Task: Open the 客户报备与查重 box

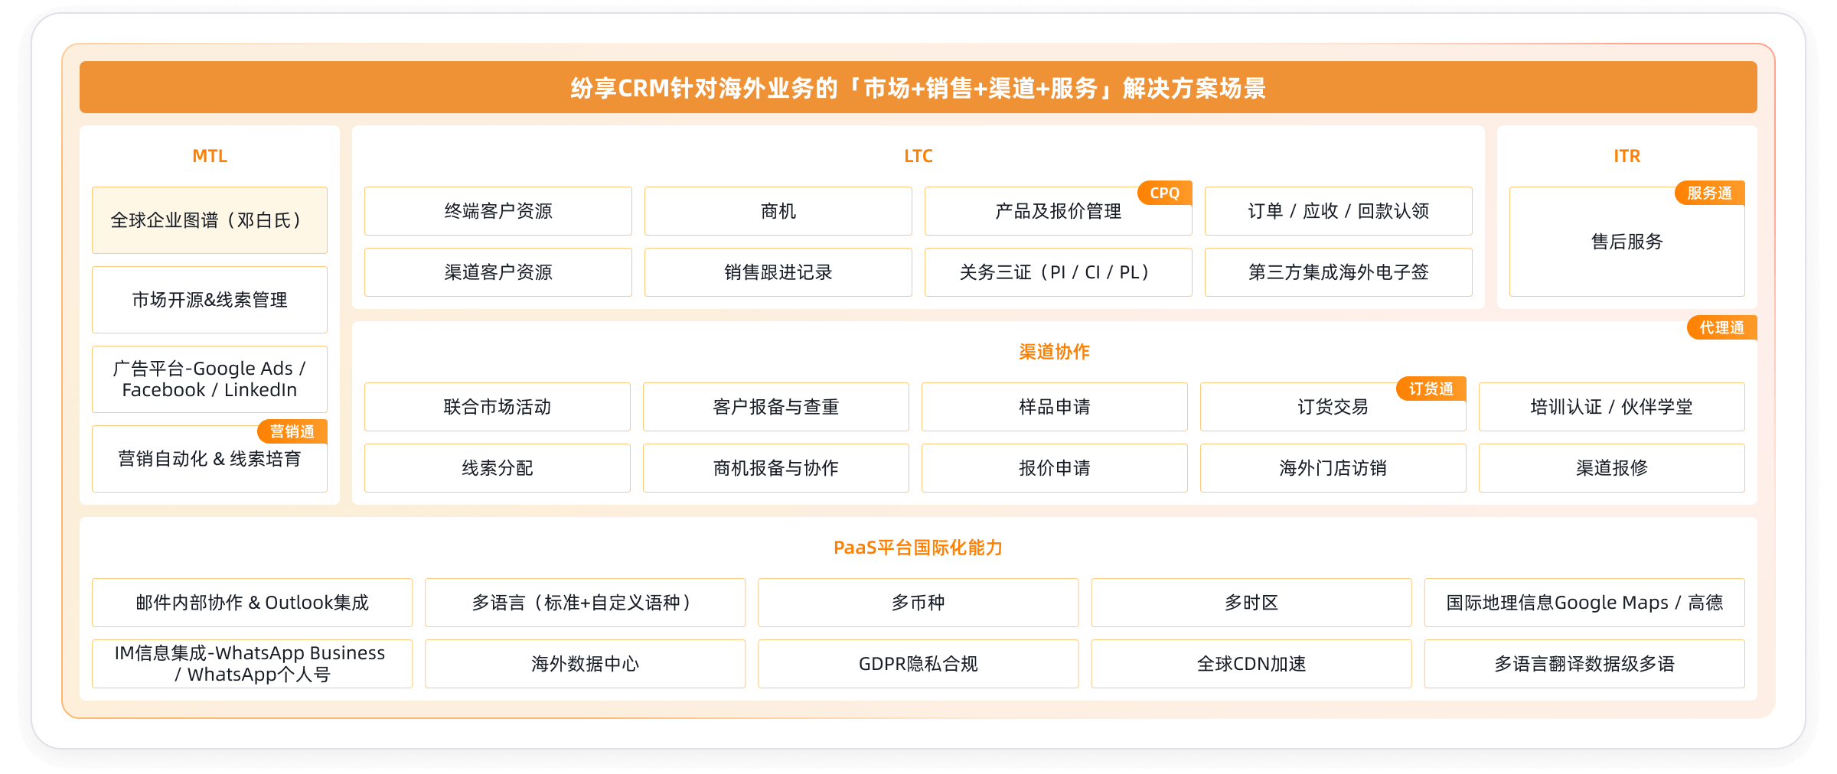Action: pyautogui.click(x=775, y=407)
